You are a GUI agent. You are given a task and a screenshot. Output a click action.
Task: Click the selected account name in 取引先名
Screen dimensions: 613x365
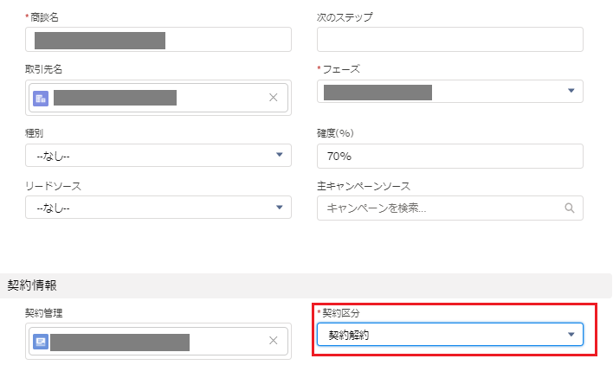click(x=115, y=98)
